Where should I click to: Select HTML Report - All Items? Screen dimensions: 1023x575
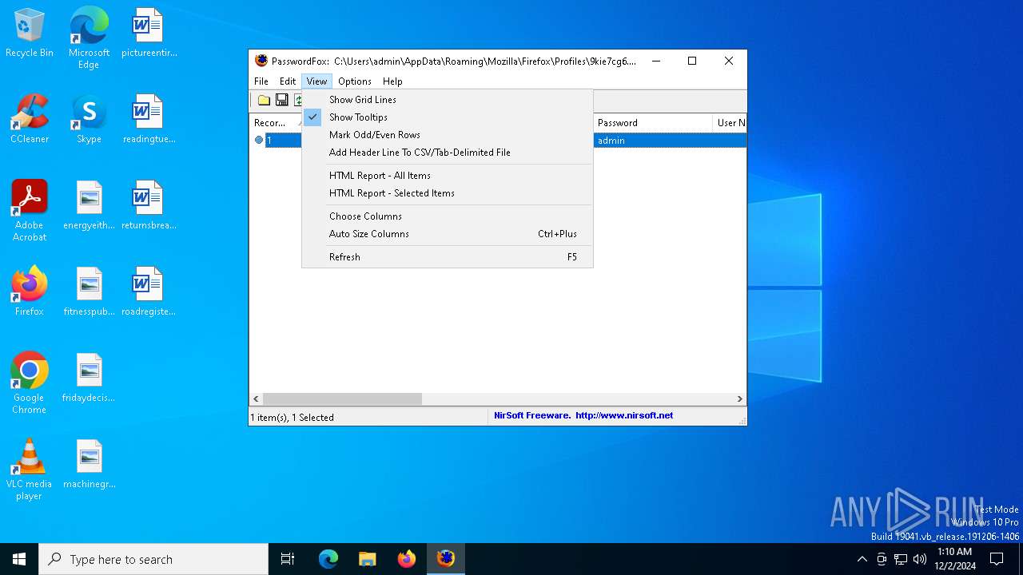pyautogui.click(x=448, y=176)
